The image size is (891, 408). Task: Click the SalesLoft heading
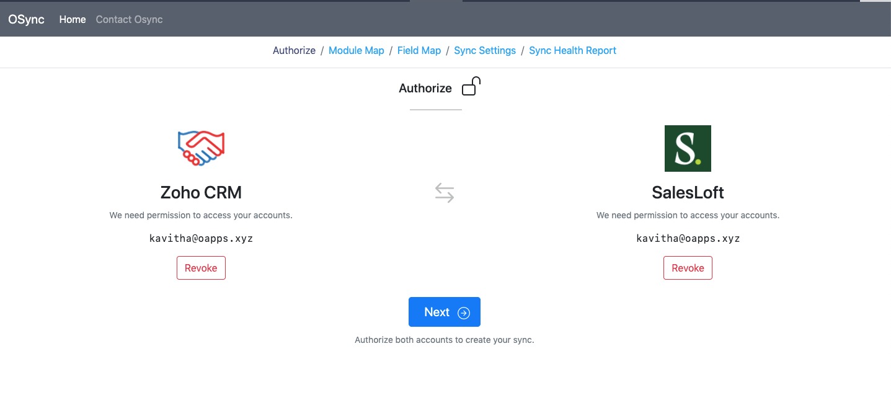[x=688, y=193]
